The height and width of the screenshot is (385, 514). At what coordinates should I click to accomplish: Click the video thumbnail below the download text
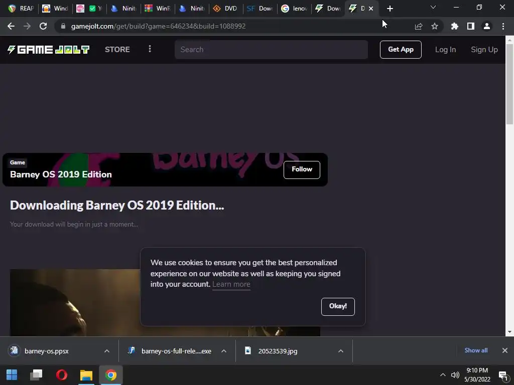[x=165, y=302]
